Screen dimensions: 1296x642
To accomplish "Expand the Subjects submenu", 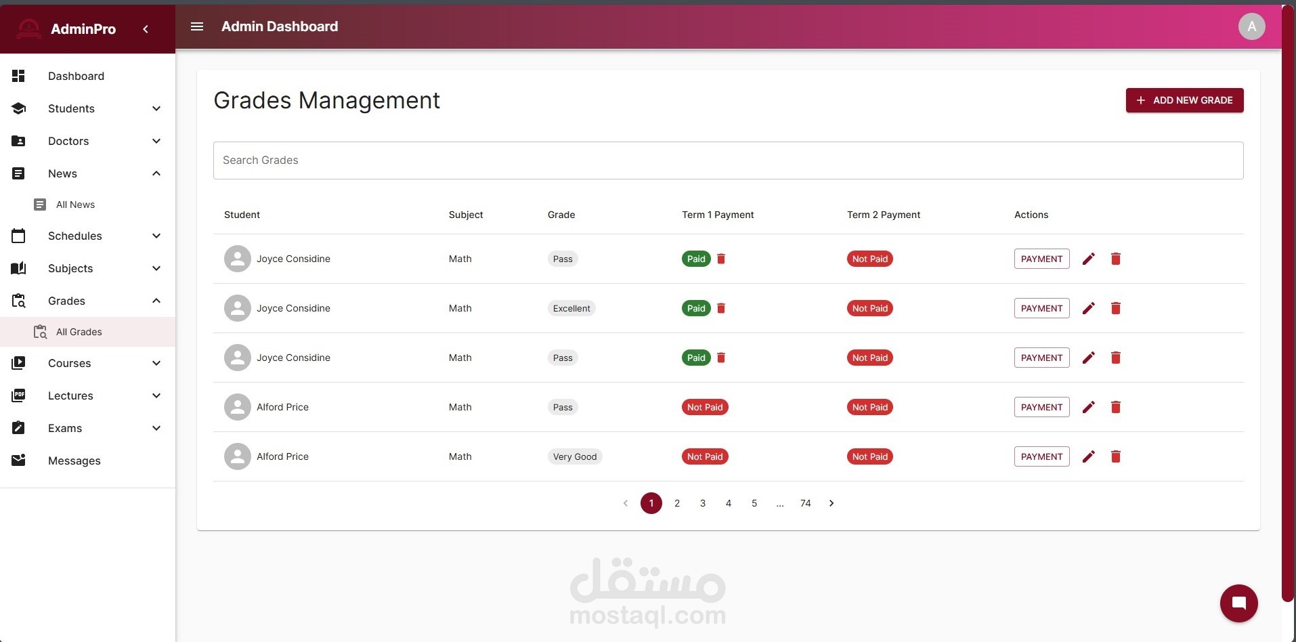I will coord(156,268).
